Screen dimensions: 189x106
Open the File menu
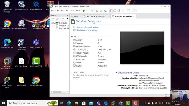(x=53, y=11)
